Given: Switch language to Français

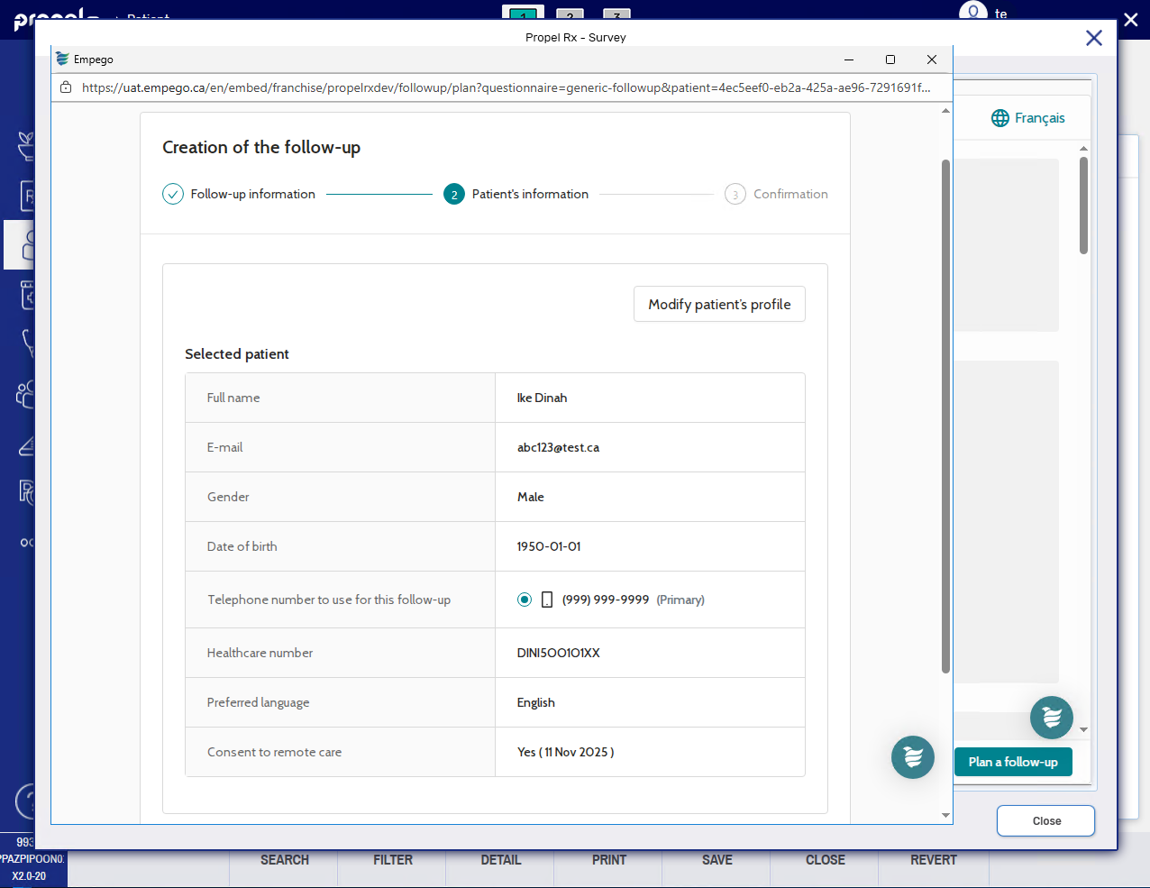Looking at the screenshot, I should [x=1039, y=118].
